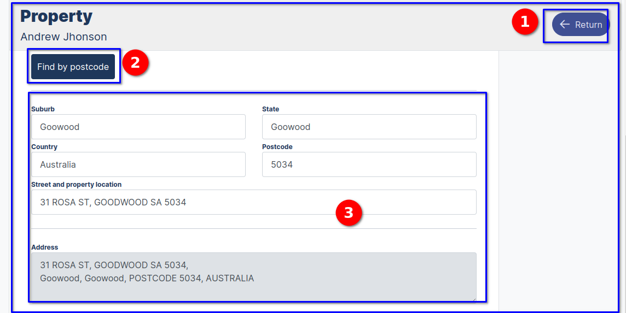Click the Address text area resize handle
626x313 pixels.
click(x=473, y=298)
